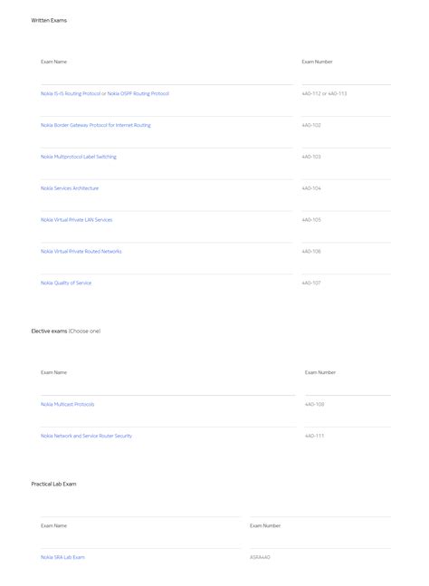This screenshot has width=429, height=586.
Task: Click the Elective exams heading
Action: pos(49,331)
